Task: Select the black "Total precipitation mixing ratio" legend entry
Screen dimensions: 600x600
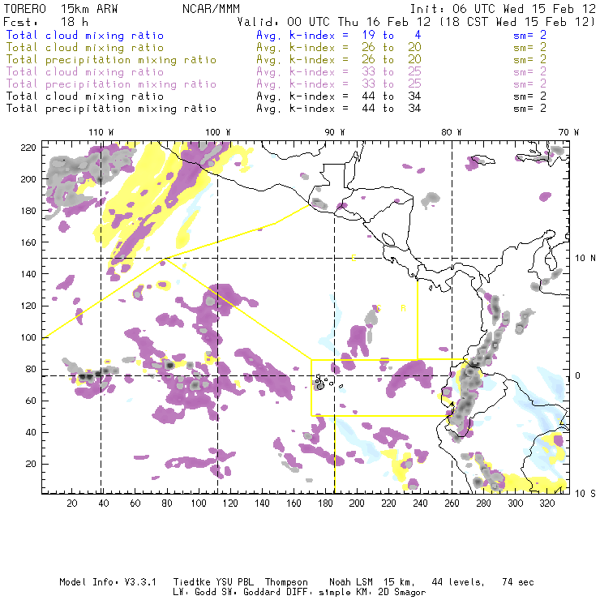Action: (111, 109)
